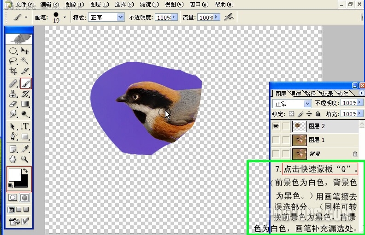Select the Hand tool
The image size is (365, 235).
(x=13, y=159)
